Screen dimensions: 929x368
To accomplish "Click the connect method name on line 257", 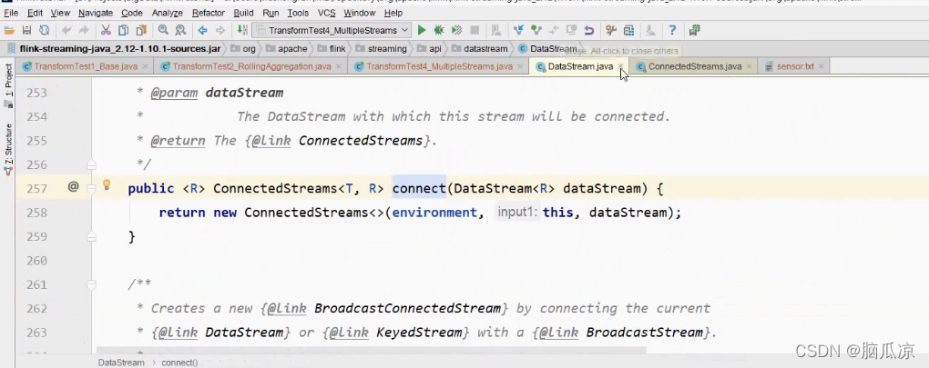I will point(419,188).
